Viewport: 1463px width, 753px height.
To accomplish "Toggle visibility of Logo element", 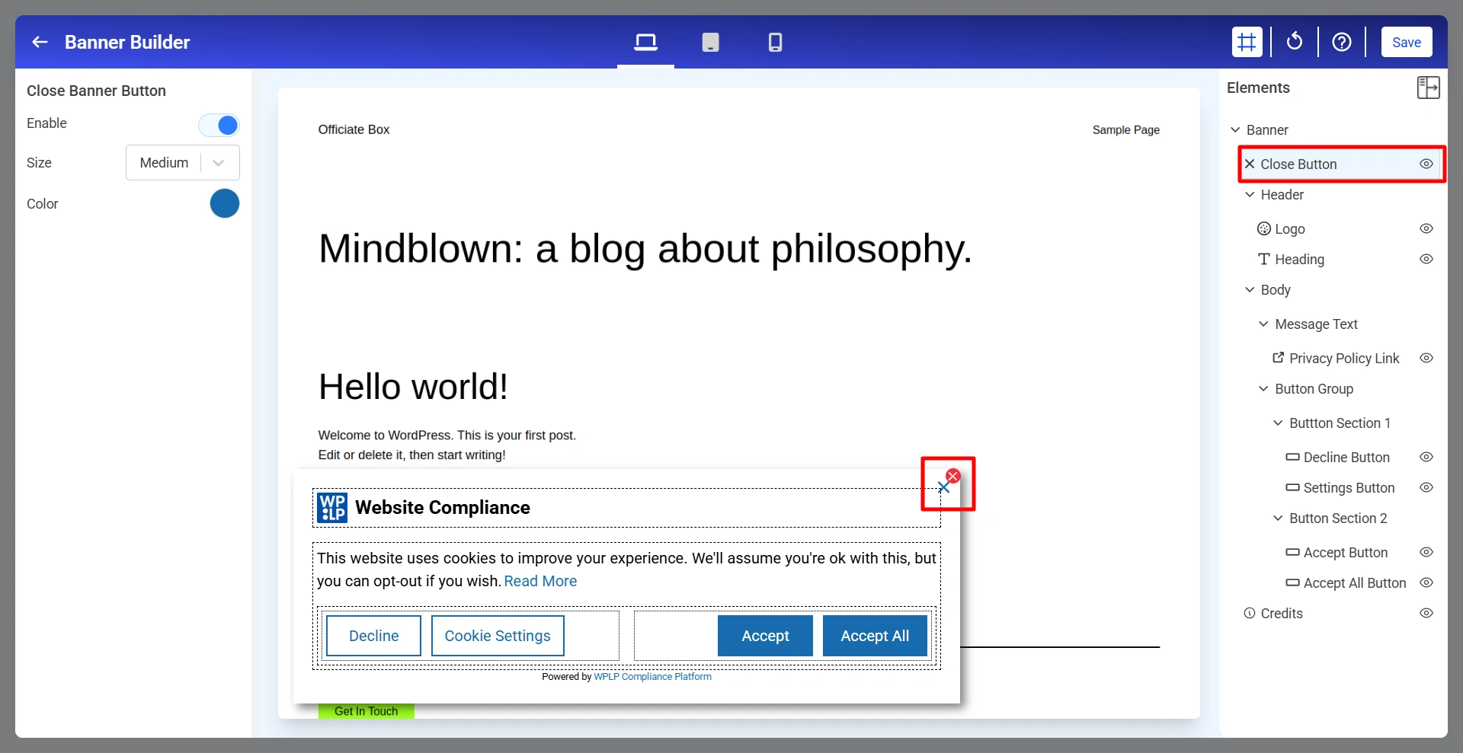I will coord(1426,228).
